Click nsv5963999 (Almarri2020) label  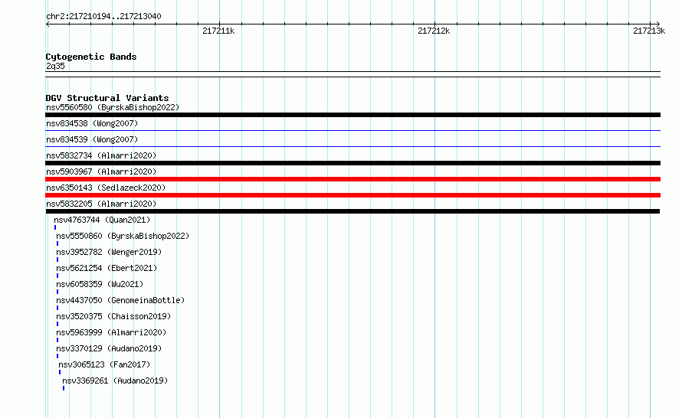click(x=111, y=332)
